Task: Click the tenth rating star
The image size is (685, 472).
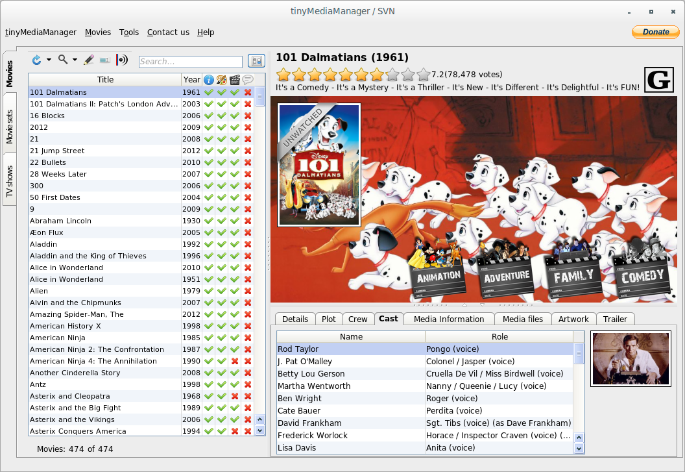Action: tap(424, 75)
